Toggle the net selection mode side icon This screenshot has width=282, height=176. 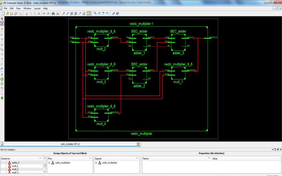(2, 24)
